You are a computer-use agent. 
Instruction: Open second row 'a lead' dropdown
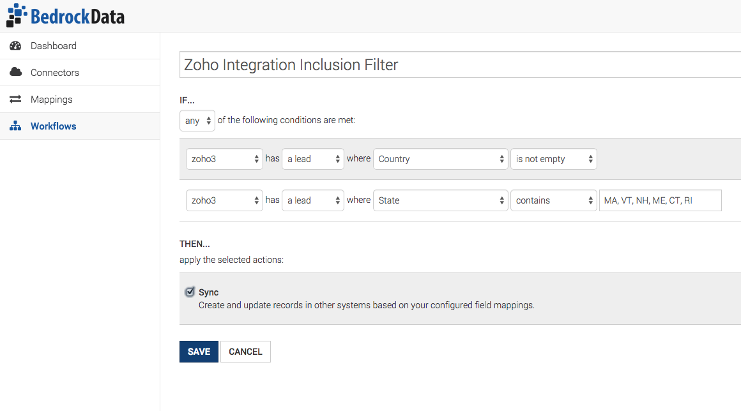(x=312, y=200)
